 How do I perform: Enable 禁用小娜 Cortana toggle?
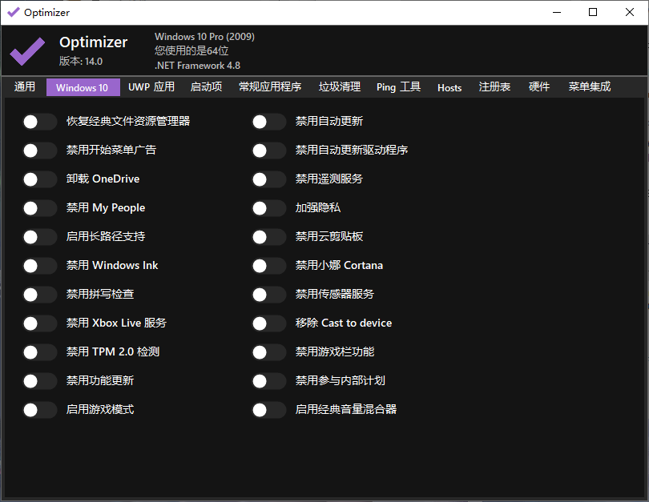coord(269,266)
